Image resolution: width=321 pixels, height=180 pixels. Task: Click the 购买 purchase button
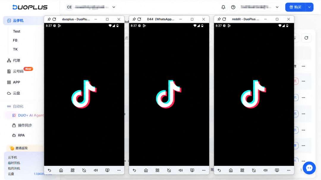click(x=295, y=7)
